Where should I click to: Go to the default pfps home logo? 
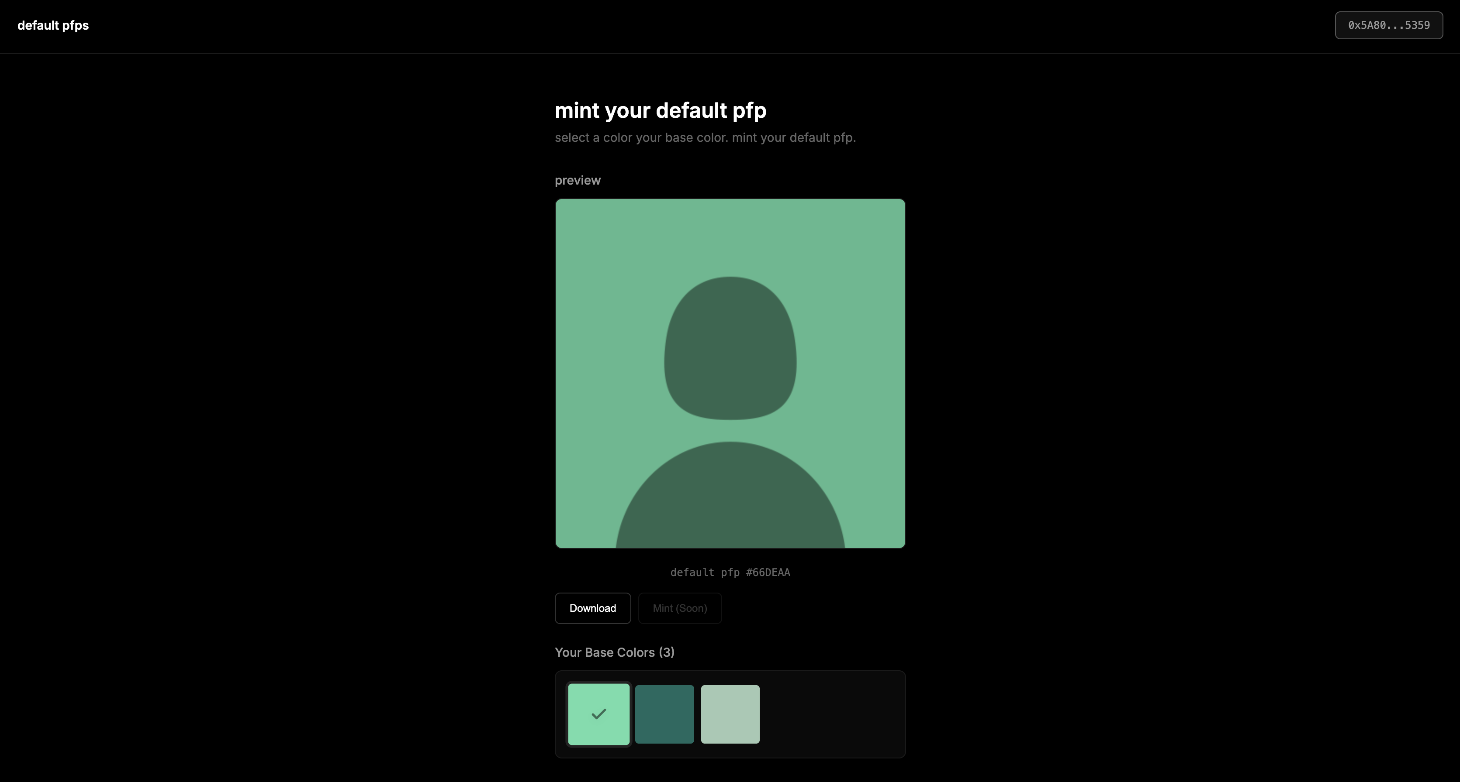[x=53, y=25]
